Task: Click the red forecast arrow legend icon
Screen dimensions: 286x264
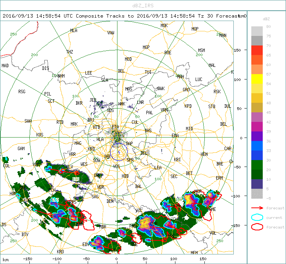Action: [x=257, y=208]
